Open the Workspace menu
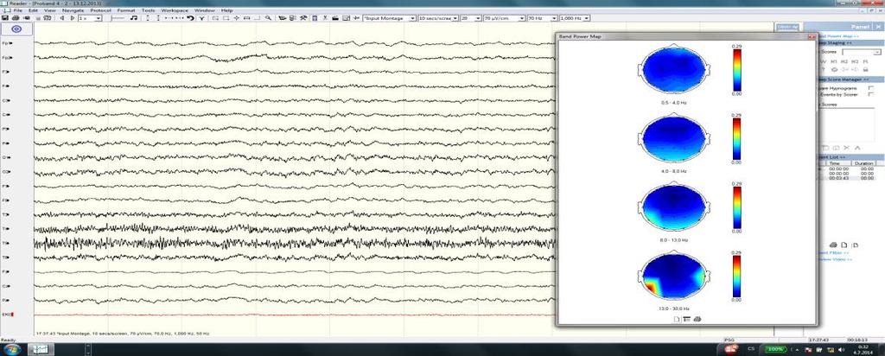This screenshot has height=356, width=885. coord(175,10)
